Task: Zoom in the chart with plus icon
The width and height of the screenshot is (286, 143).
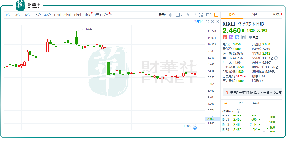Action: (x=217, y=22)
